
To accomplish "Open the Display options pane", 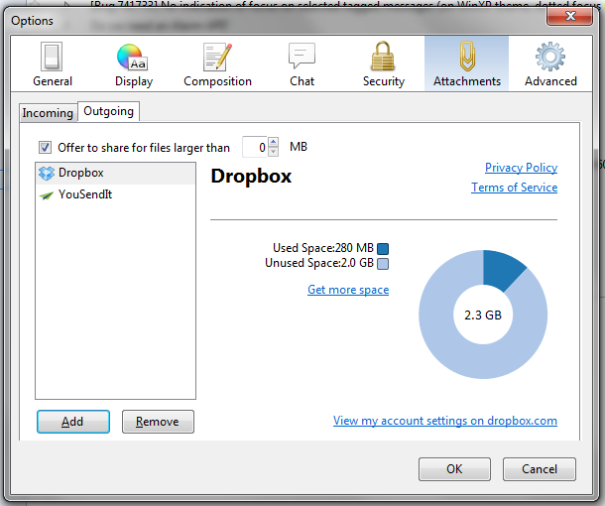I will (x=133, y=64).
